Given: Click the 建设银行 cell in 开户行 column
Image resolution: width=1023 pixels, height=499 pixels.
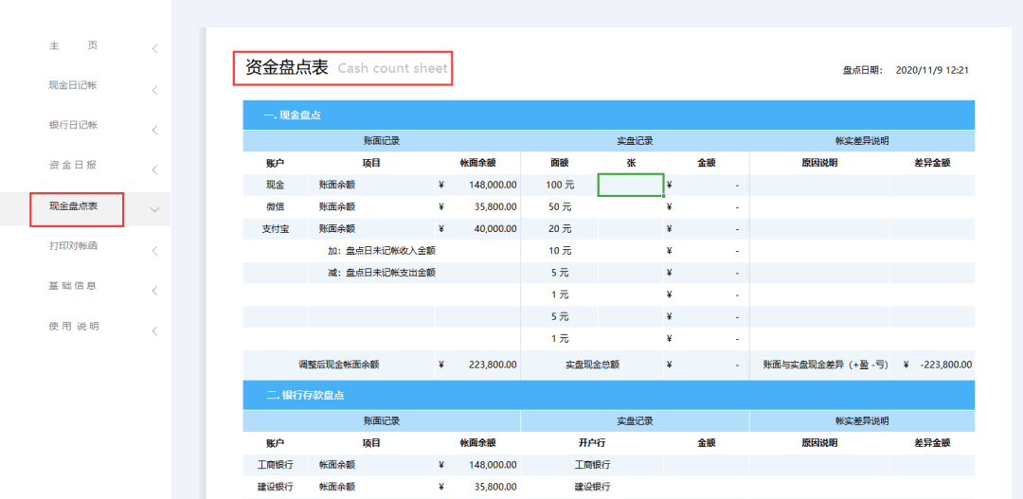Looking at the screenshot, I should click(x=592, y=487).
